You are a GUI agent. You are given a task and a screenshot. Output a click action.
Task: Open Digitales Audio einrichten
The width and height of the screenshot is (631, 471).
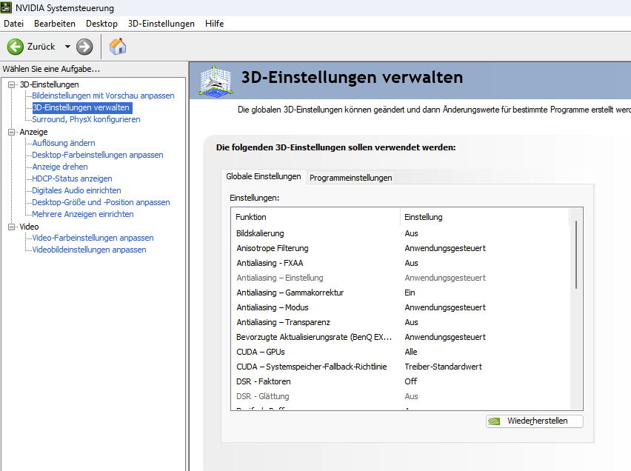pyautogui.click(x=76, y=190)
